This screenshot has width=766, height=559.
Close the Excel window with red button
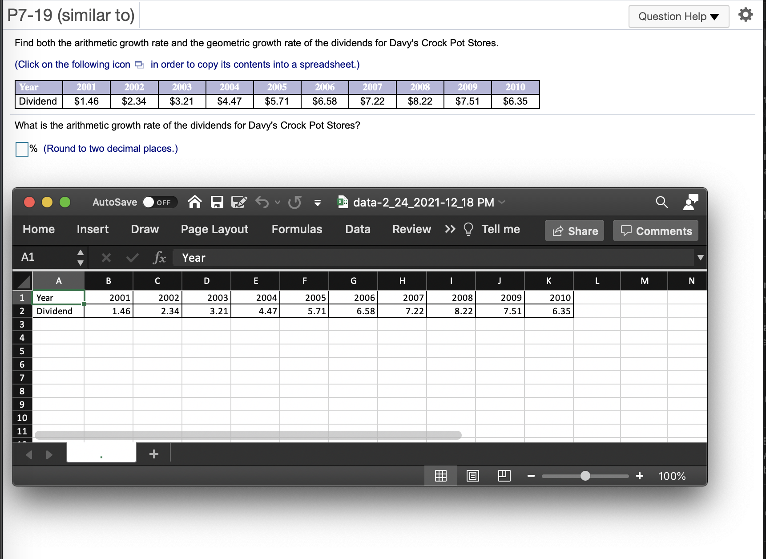coord(29,202)
